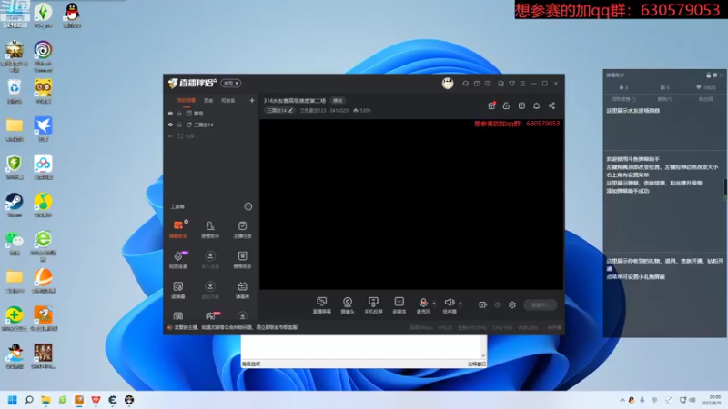Expand the speaker options arrow
This screenshot has width=728, height=409.
460,304
